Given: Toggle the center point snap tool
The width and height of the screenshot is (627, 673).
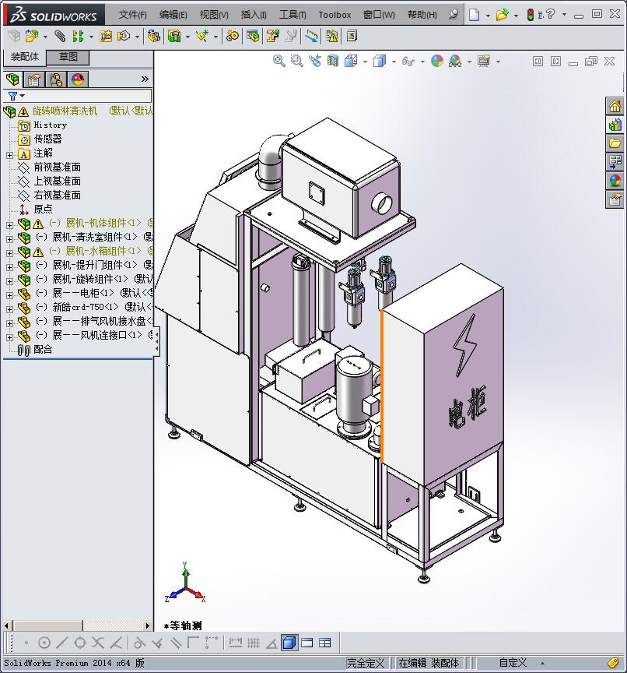Looking at the screenshot, I should point(44,643).
